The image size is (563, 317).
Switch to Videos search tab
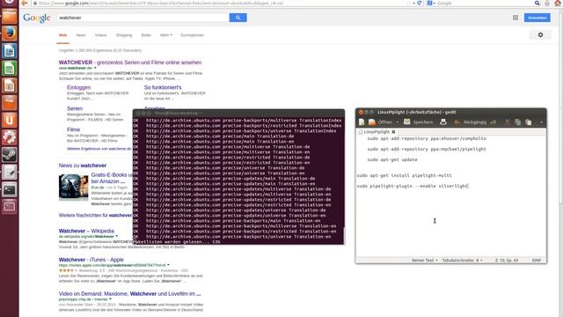point(101,35)
